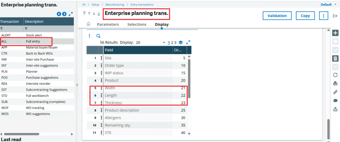Filter the Transaction column

[x=2, y=29]
